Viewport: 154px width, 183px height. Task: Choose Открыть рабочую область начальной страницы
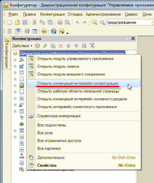point(84,91)
